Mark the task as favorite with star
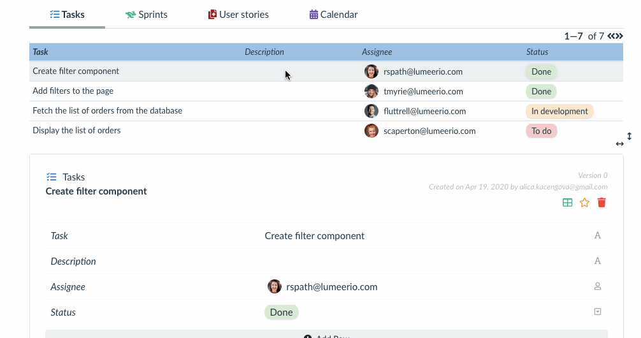 click(x=584, y=203)
